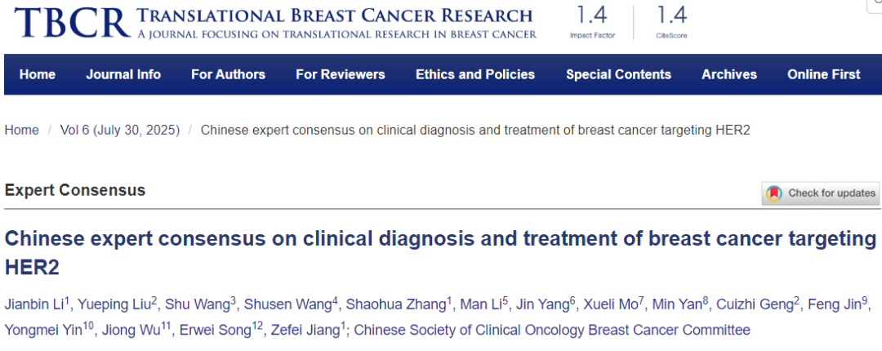Screen dimensions: 882x351
Task: Open Ethics and Policies menu
Action: coord(475,74)
